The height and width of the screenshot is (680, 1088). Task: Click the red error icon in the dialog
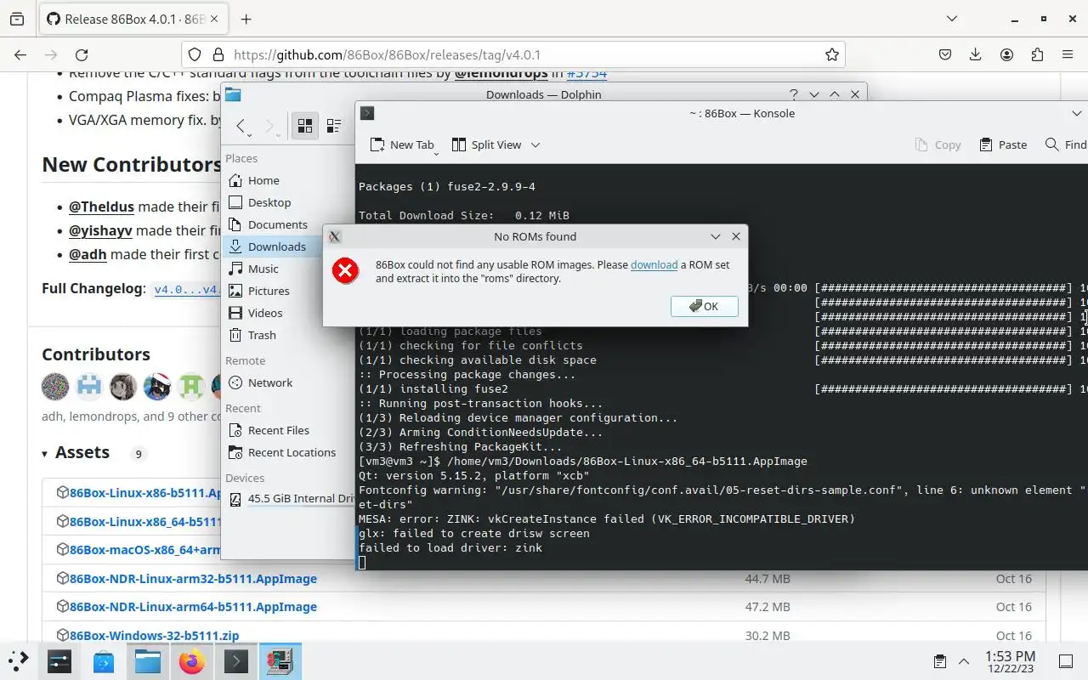(x=345, y=271)
